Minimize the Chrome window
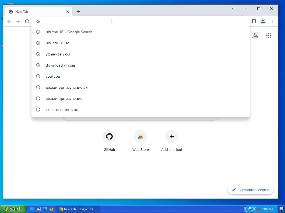Image resolution: width=285 pixels, height=213 pixels. (246, 9)
